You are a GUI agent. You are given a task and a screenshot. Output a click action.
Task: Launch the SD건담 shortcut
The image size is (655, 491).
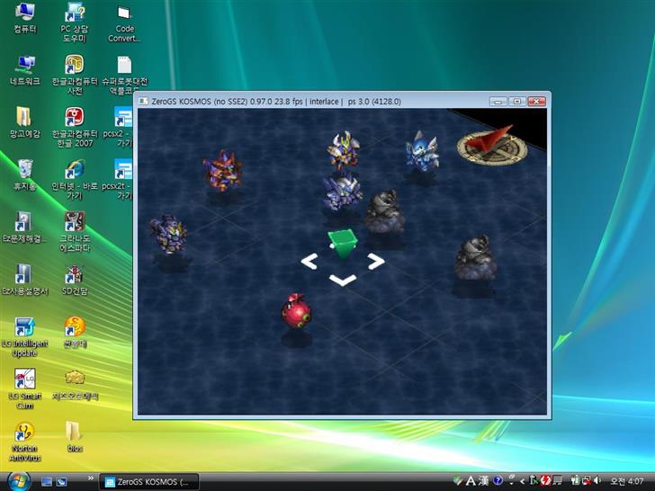pos(75,280)
